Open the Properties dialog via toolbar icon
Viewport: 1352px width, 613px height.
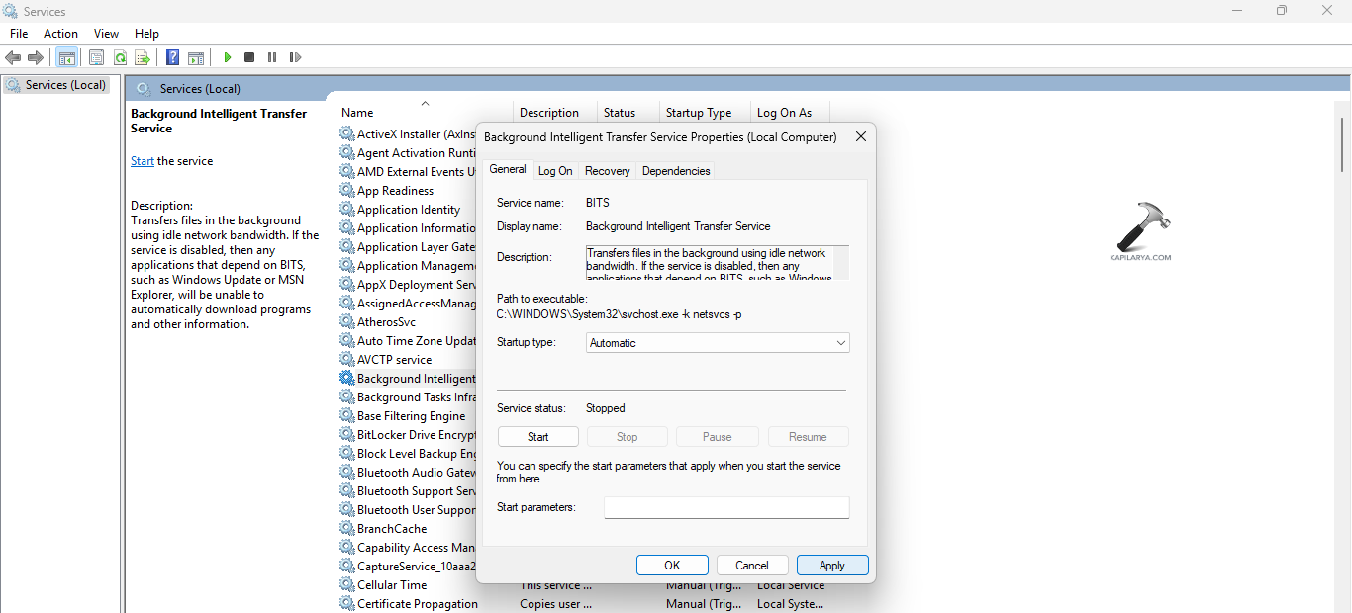click(x=96, y=56)
